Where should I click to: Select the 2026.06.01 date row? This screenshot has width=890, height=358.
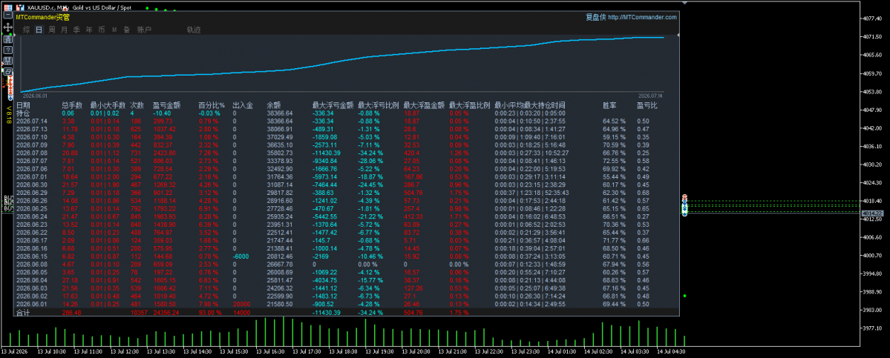point(31,304)
